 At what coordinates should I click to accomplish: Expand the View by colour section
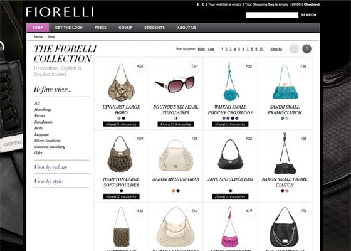coord(51,167)
